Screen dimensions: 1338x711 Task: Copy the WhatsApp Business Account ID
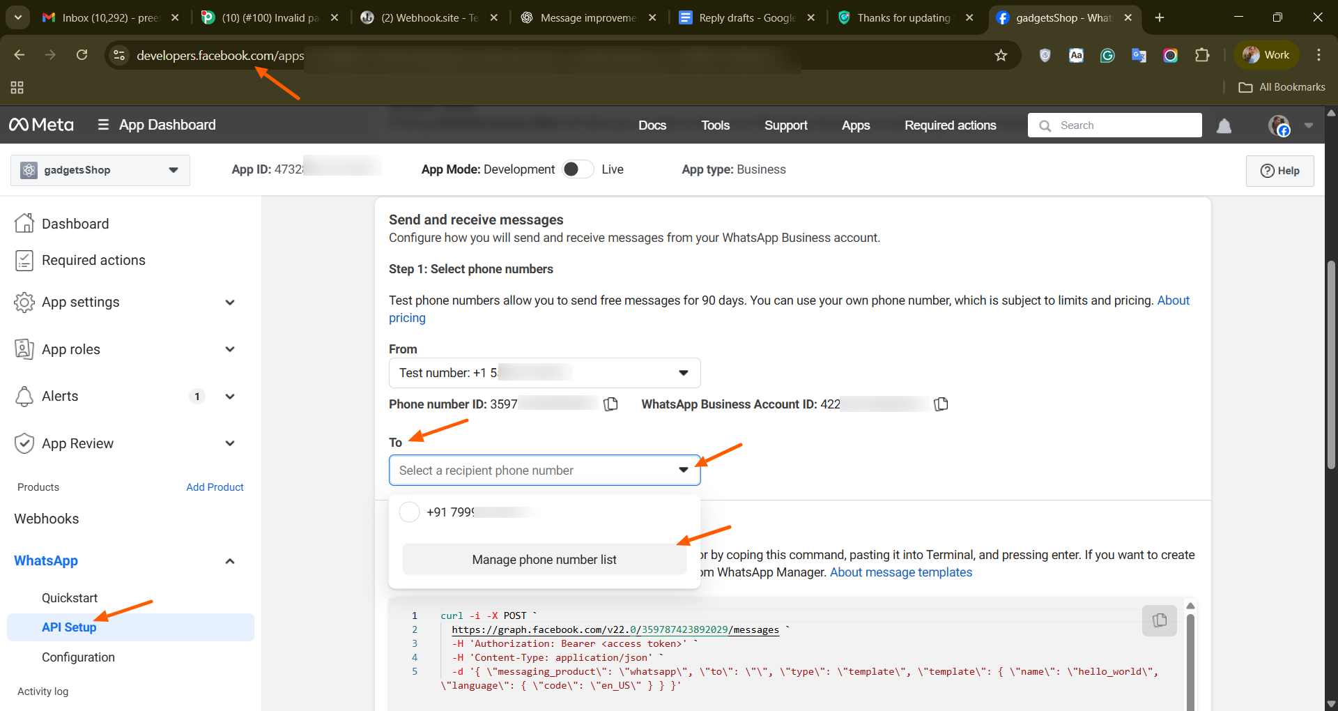941,404
